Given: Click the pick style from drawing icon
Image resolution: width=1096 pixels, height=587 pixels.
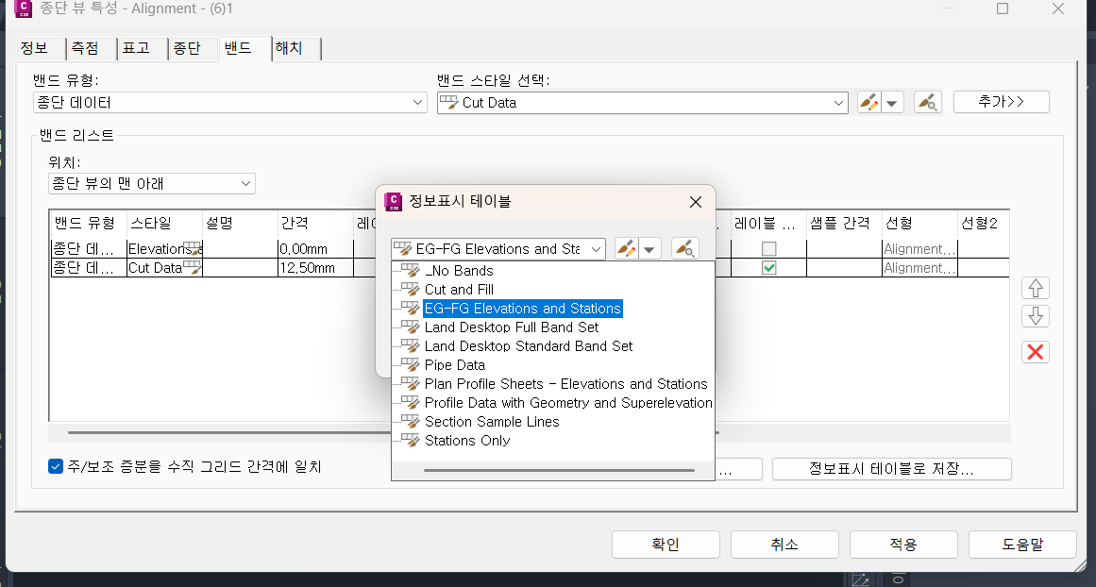Looking at the screenshot, I should tap(927, 103).
